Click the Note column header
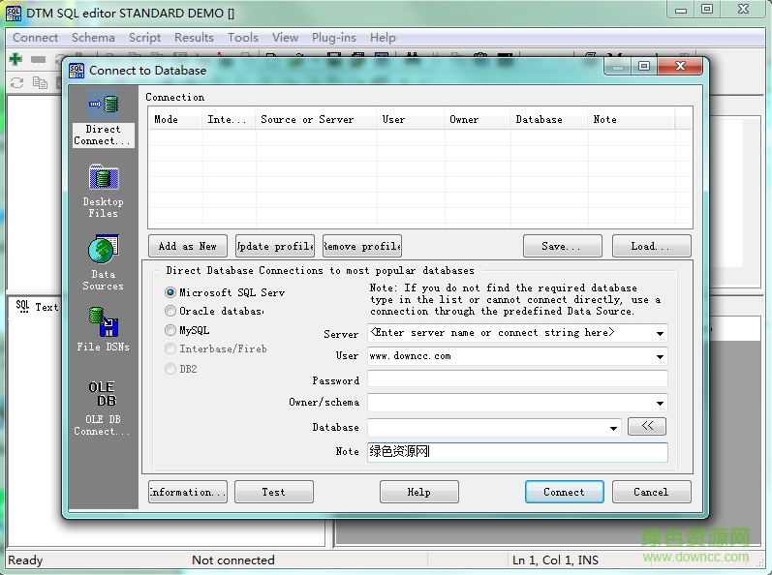Viewport: 772px width, 575px height. pos(632,119)
